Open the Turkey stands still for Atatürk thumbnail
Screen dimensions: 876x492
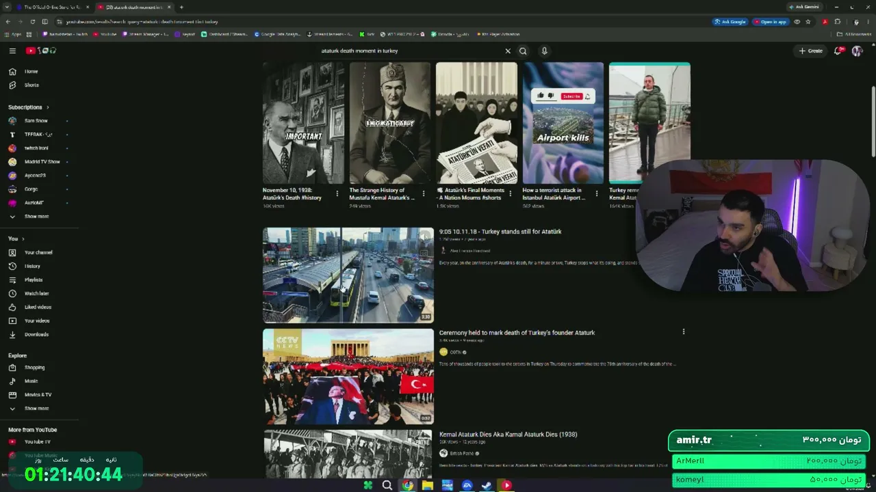pos(348,275)
